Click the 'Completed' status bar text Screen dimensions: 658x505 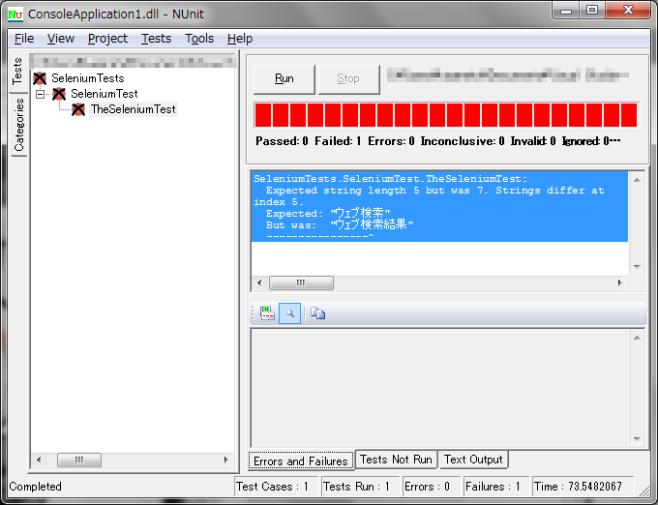35,487
